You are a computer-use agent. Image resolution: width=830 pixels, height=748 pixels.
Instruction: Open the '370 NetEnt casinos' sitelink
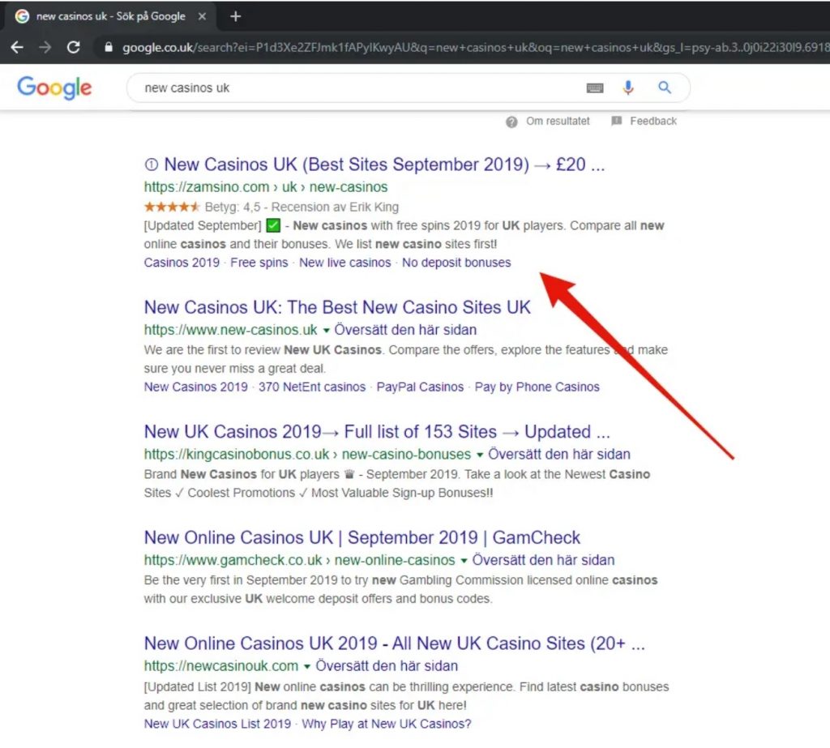[312, 387]
